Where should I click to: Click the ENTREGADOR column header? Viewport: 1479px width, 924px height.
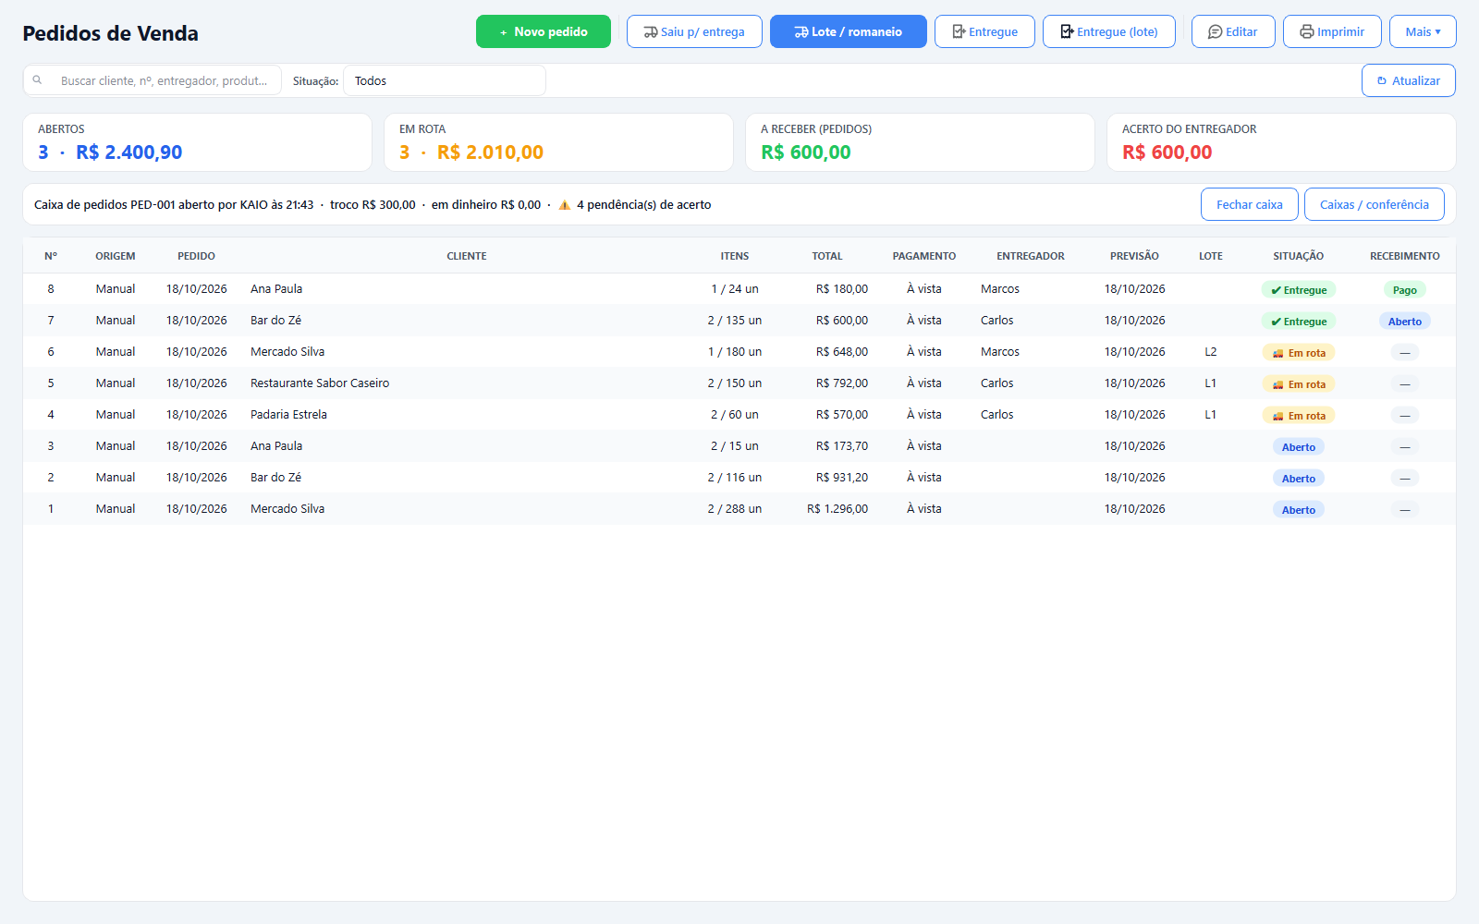[x=1031, y=256]
